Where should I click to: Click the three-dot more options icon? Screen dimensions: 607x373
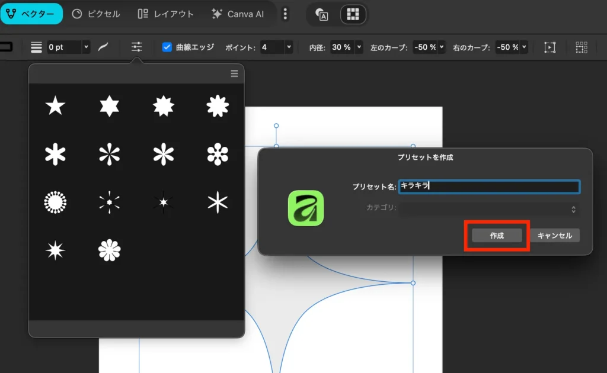[x=285, y=14]
